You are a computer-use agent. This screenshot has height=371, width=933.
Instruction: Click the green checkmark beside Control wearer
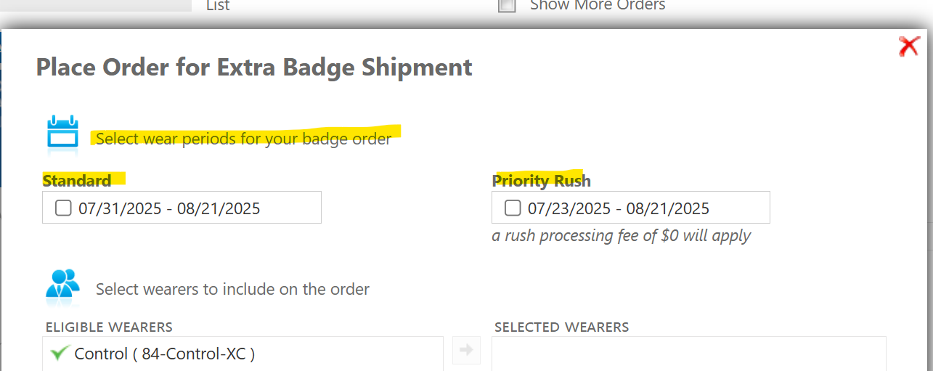60,354
